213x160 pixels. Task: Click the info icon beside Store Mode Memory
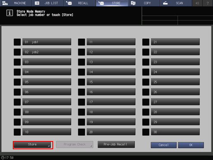click(9, 13)
